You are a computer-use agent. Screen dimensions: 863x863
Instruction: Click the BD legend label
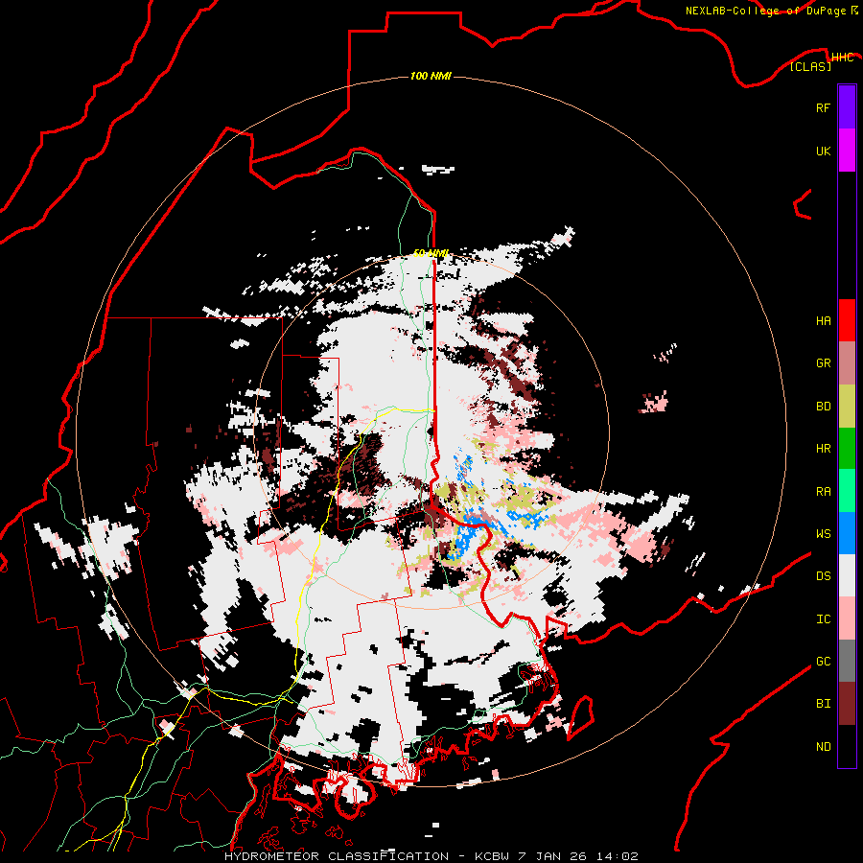(x=823, y=407)
